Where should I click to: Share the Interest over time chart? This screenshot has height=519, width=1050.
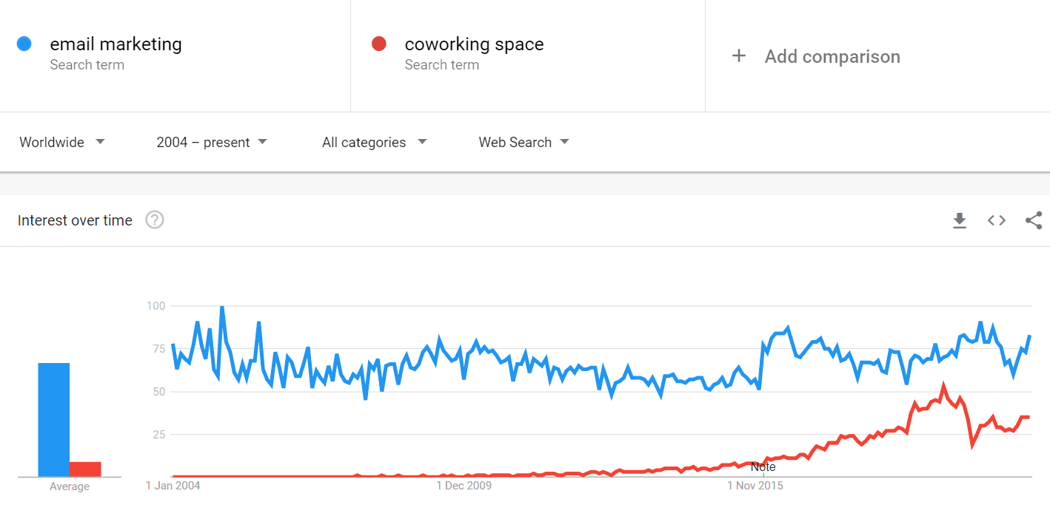1034,220
